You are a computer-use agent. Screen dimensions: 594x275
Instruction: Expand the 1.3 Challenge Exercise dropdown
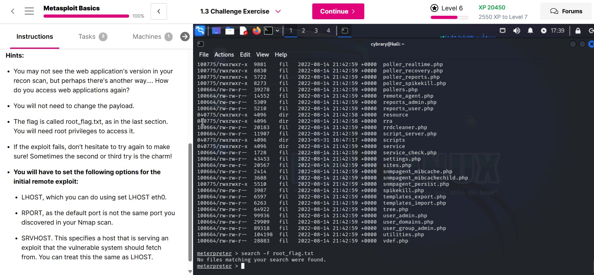pos(278,11)
